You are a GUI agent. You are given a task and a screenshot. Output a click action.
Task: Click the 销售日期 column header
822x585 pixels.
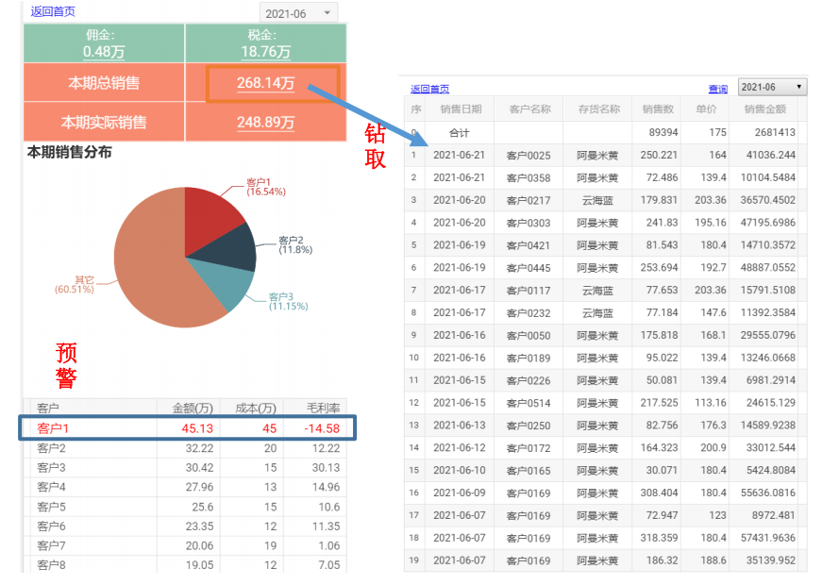(x=461, y=109)
